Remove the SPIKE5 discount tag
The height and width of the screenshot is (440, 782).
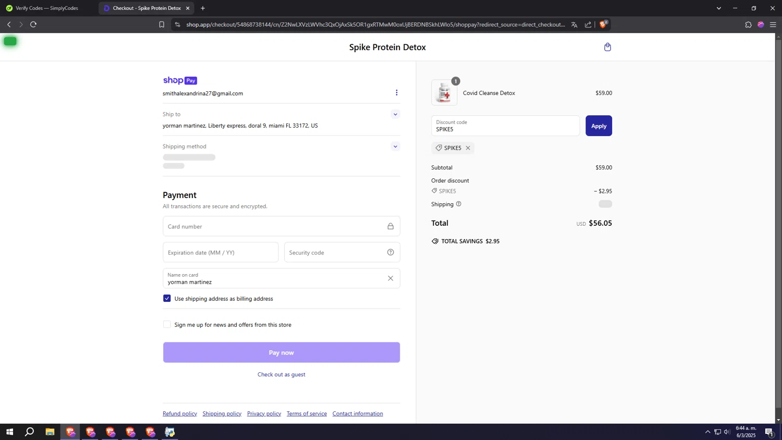(x=468, y=148)
